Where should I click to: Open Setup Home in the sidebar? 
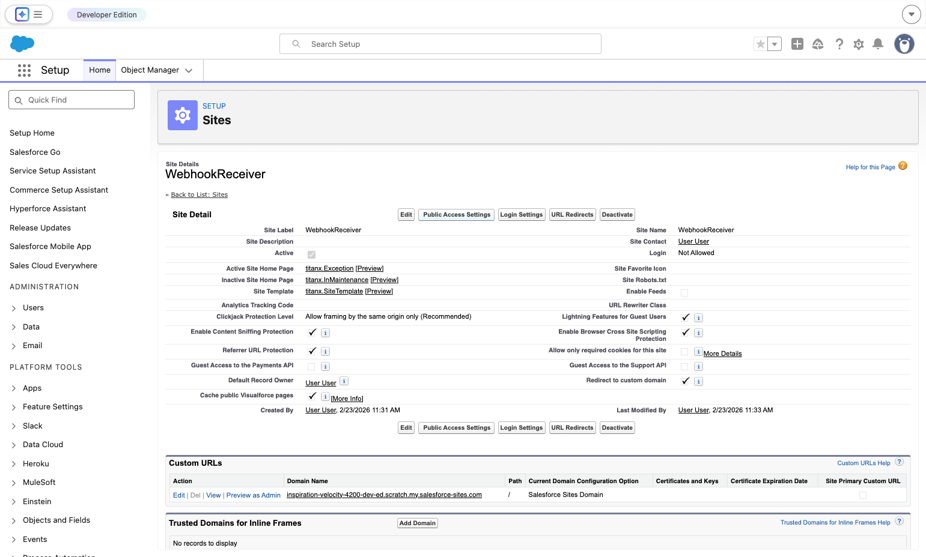point(32,133)
